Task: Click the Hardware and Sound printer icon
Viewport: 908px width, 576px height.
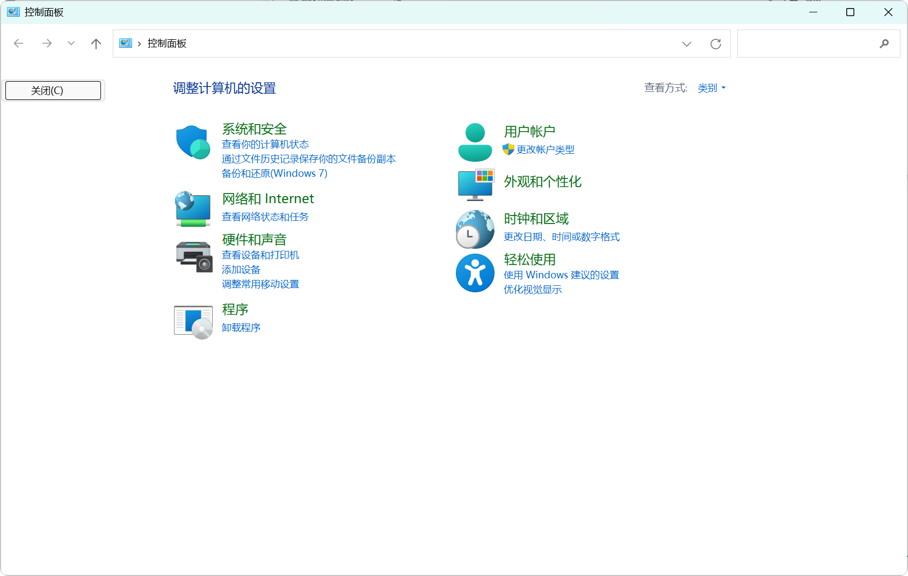Action: point(193,256)
